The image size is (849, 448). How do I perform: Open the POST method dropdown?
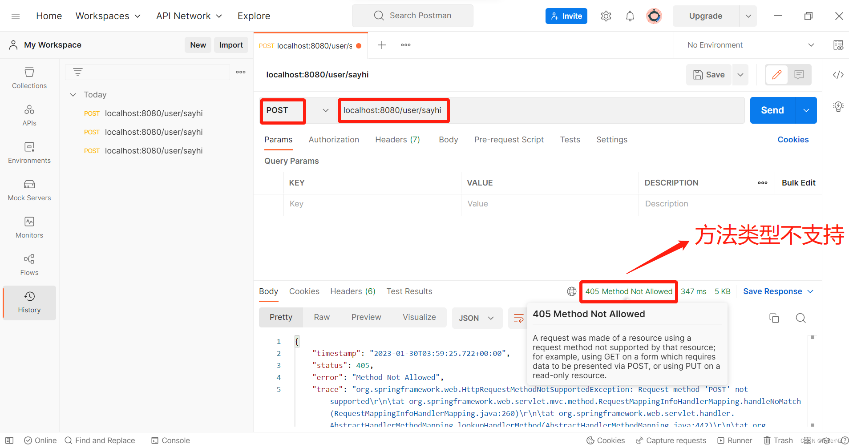(x=297, y=110)
